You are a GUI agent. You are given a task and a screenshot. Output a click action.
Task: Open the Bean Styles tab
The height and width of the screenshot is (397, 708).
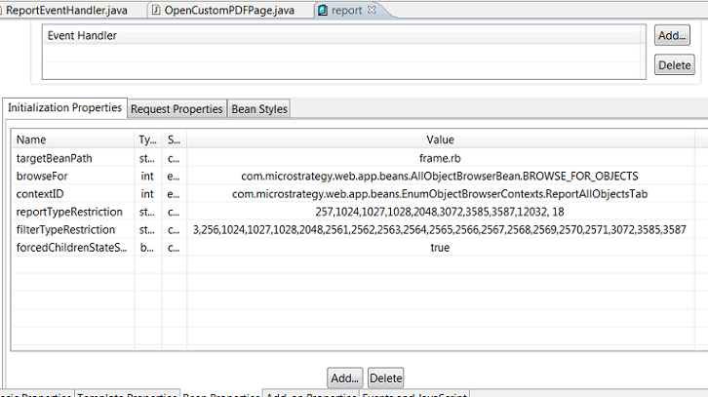coord(258,109)
